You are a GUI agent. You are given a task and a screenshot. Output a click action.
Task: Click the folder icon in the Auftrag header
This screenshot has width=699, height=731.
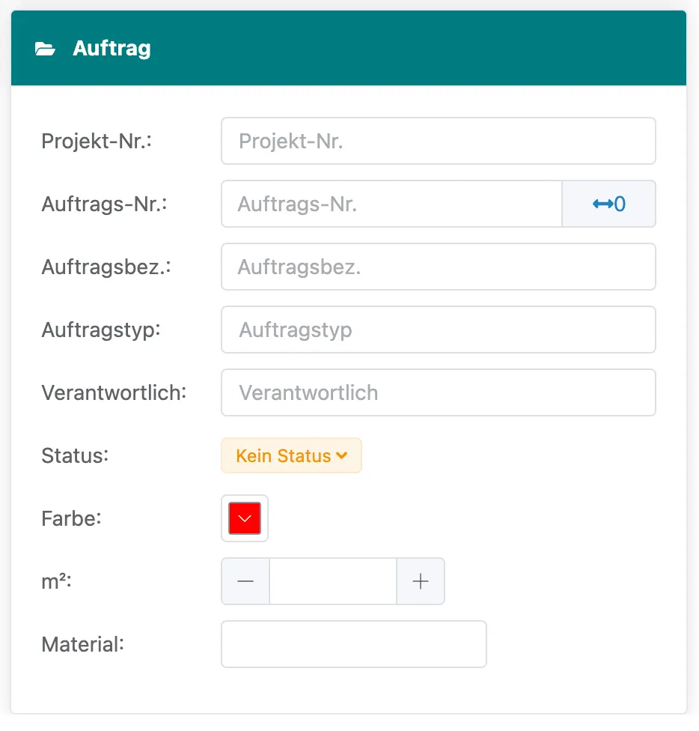point(46,47)
